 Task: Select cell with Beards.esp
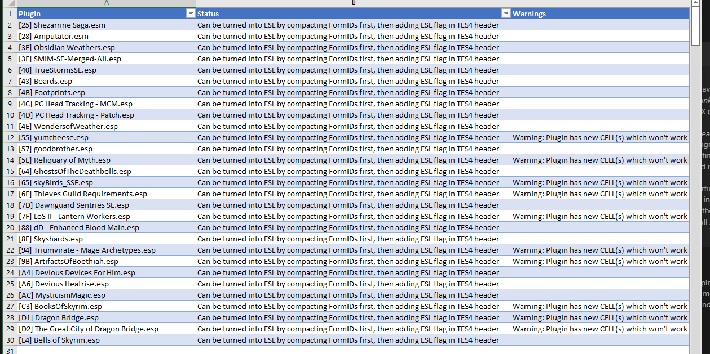click(107, 81)
